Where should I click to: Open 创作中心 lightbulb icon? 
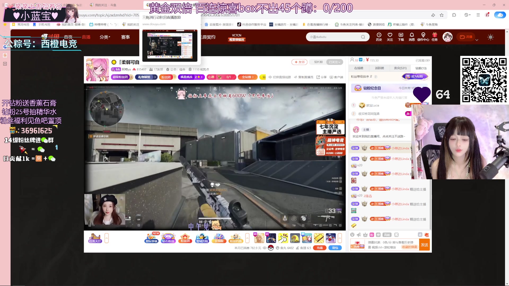[x=423, y=37]
